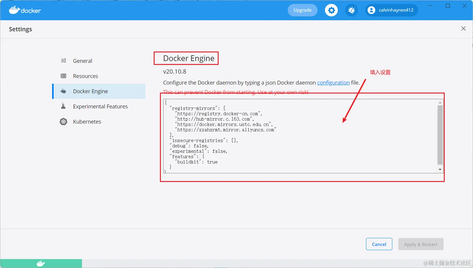Open the Resources settings section
This screenshot has height=268, width=473.
(x=99, y=76)
